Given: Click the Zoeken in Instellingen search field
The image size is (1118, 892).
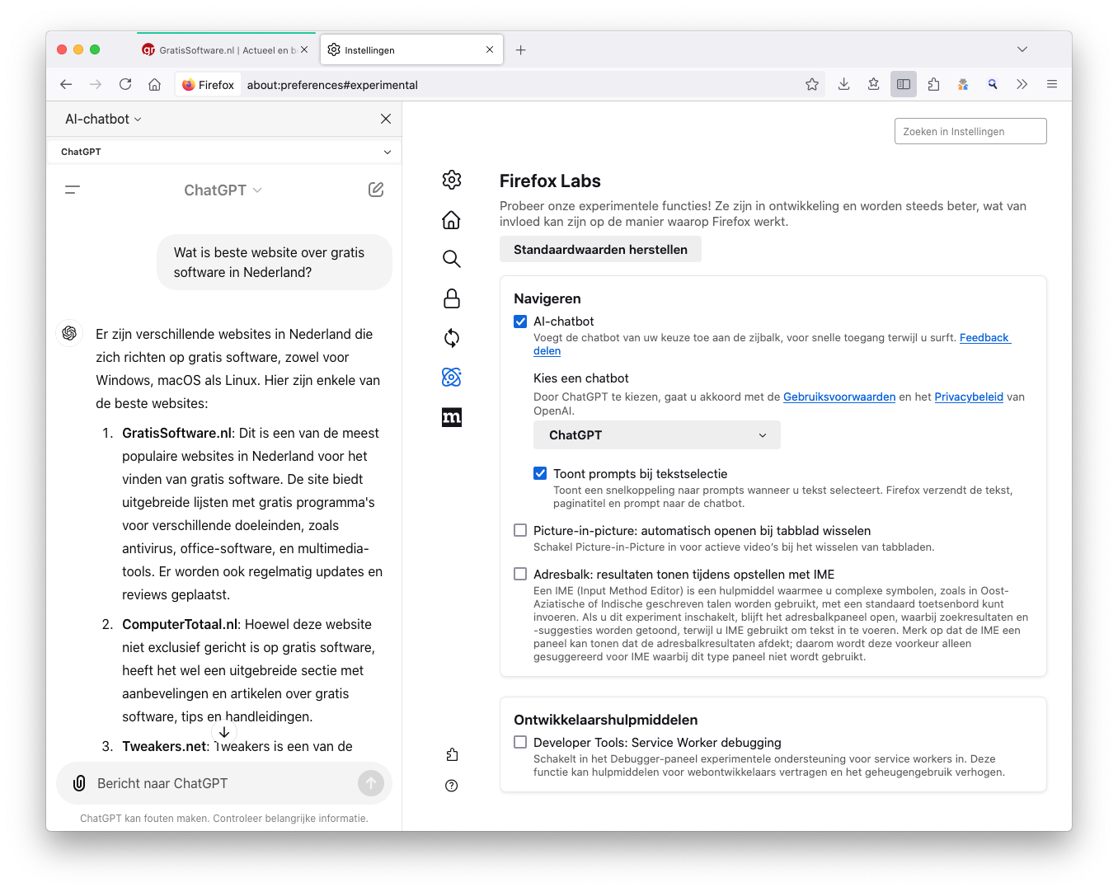Looking at the screenshot, I should [970, 132].
